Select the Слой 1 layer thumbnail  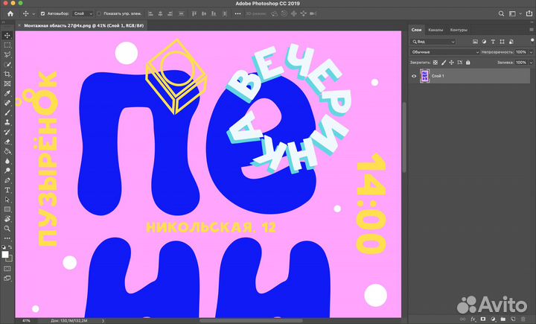pyautogui.click(x=425, y=76)
